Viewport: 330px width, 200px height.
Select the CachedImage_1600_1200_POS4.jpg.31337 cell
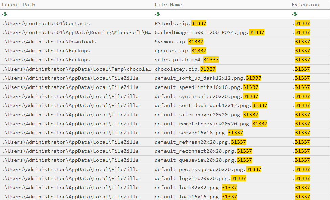pyautogui.click(x=209, y=32)
